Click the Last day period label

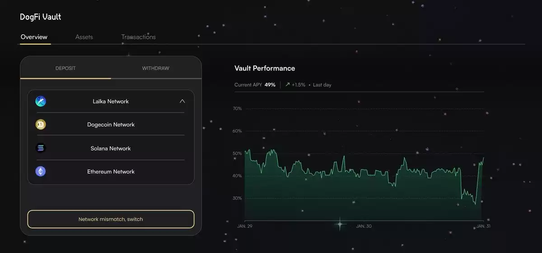pyautogui.click(x=322, y=84)
